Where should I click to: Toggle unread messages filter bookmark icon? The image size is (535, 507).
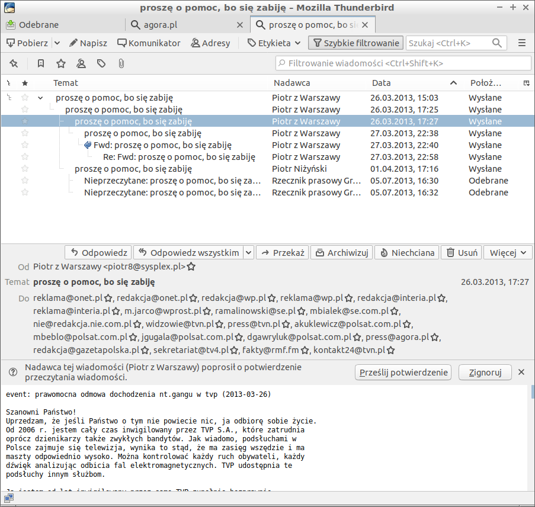click(41, 63)
